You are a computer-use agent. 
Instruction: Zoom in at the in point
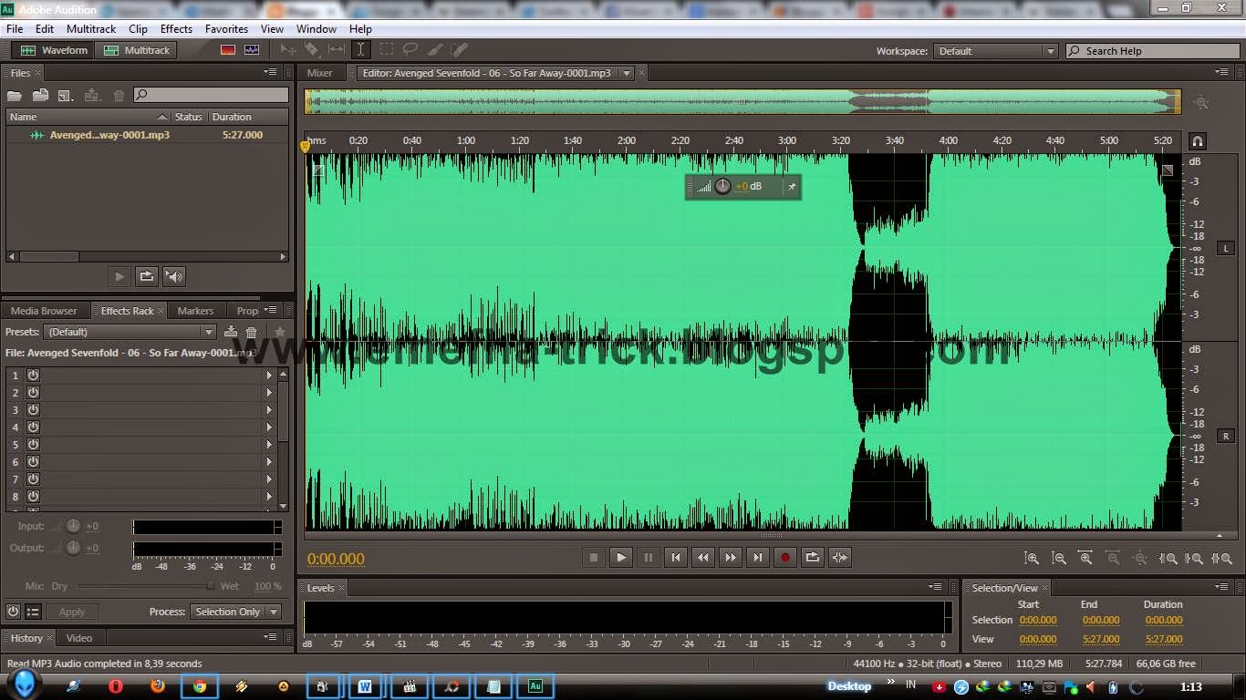1168,558
